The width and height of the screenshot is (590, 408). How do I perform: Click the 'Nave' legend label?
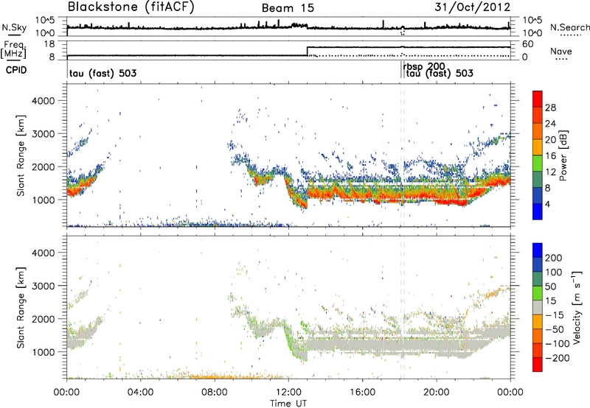(x=561, y=51)
